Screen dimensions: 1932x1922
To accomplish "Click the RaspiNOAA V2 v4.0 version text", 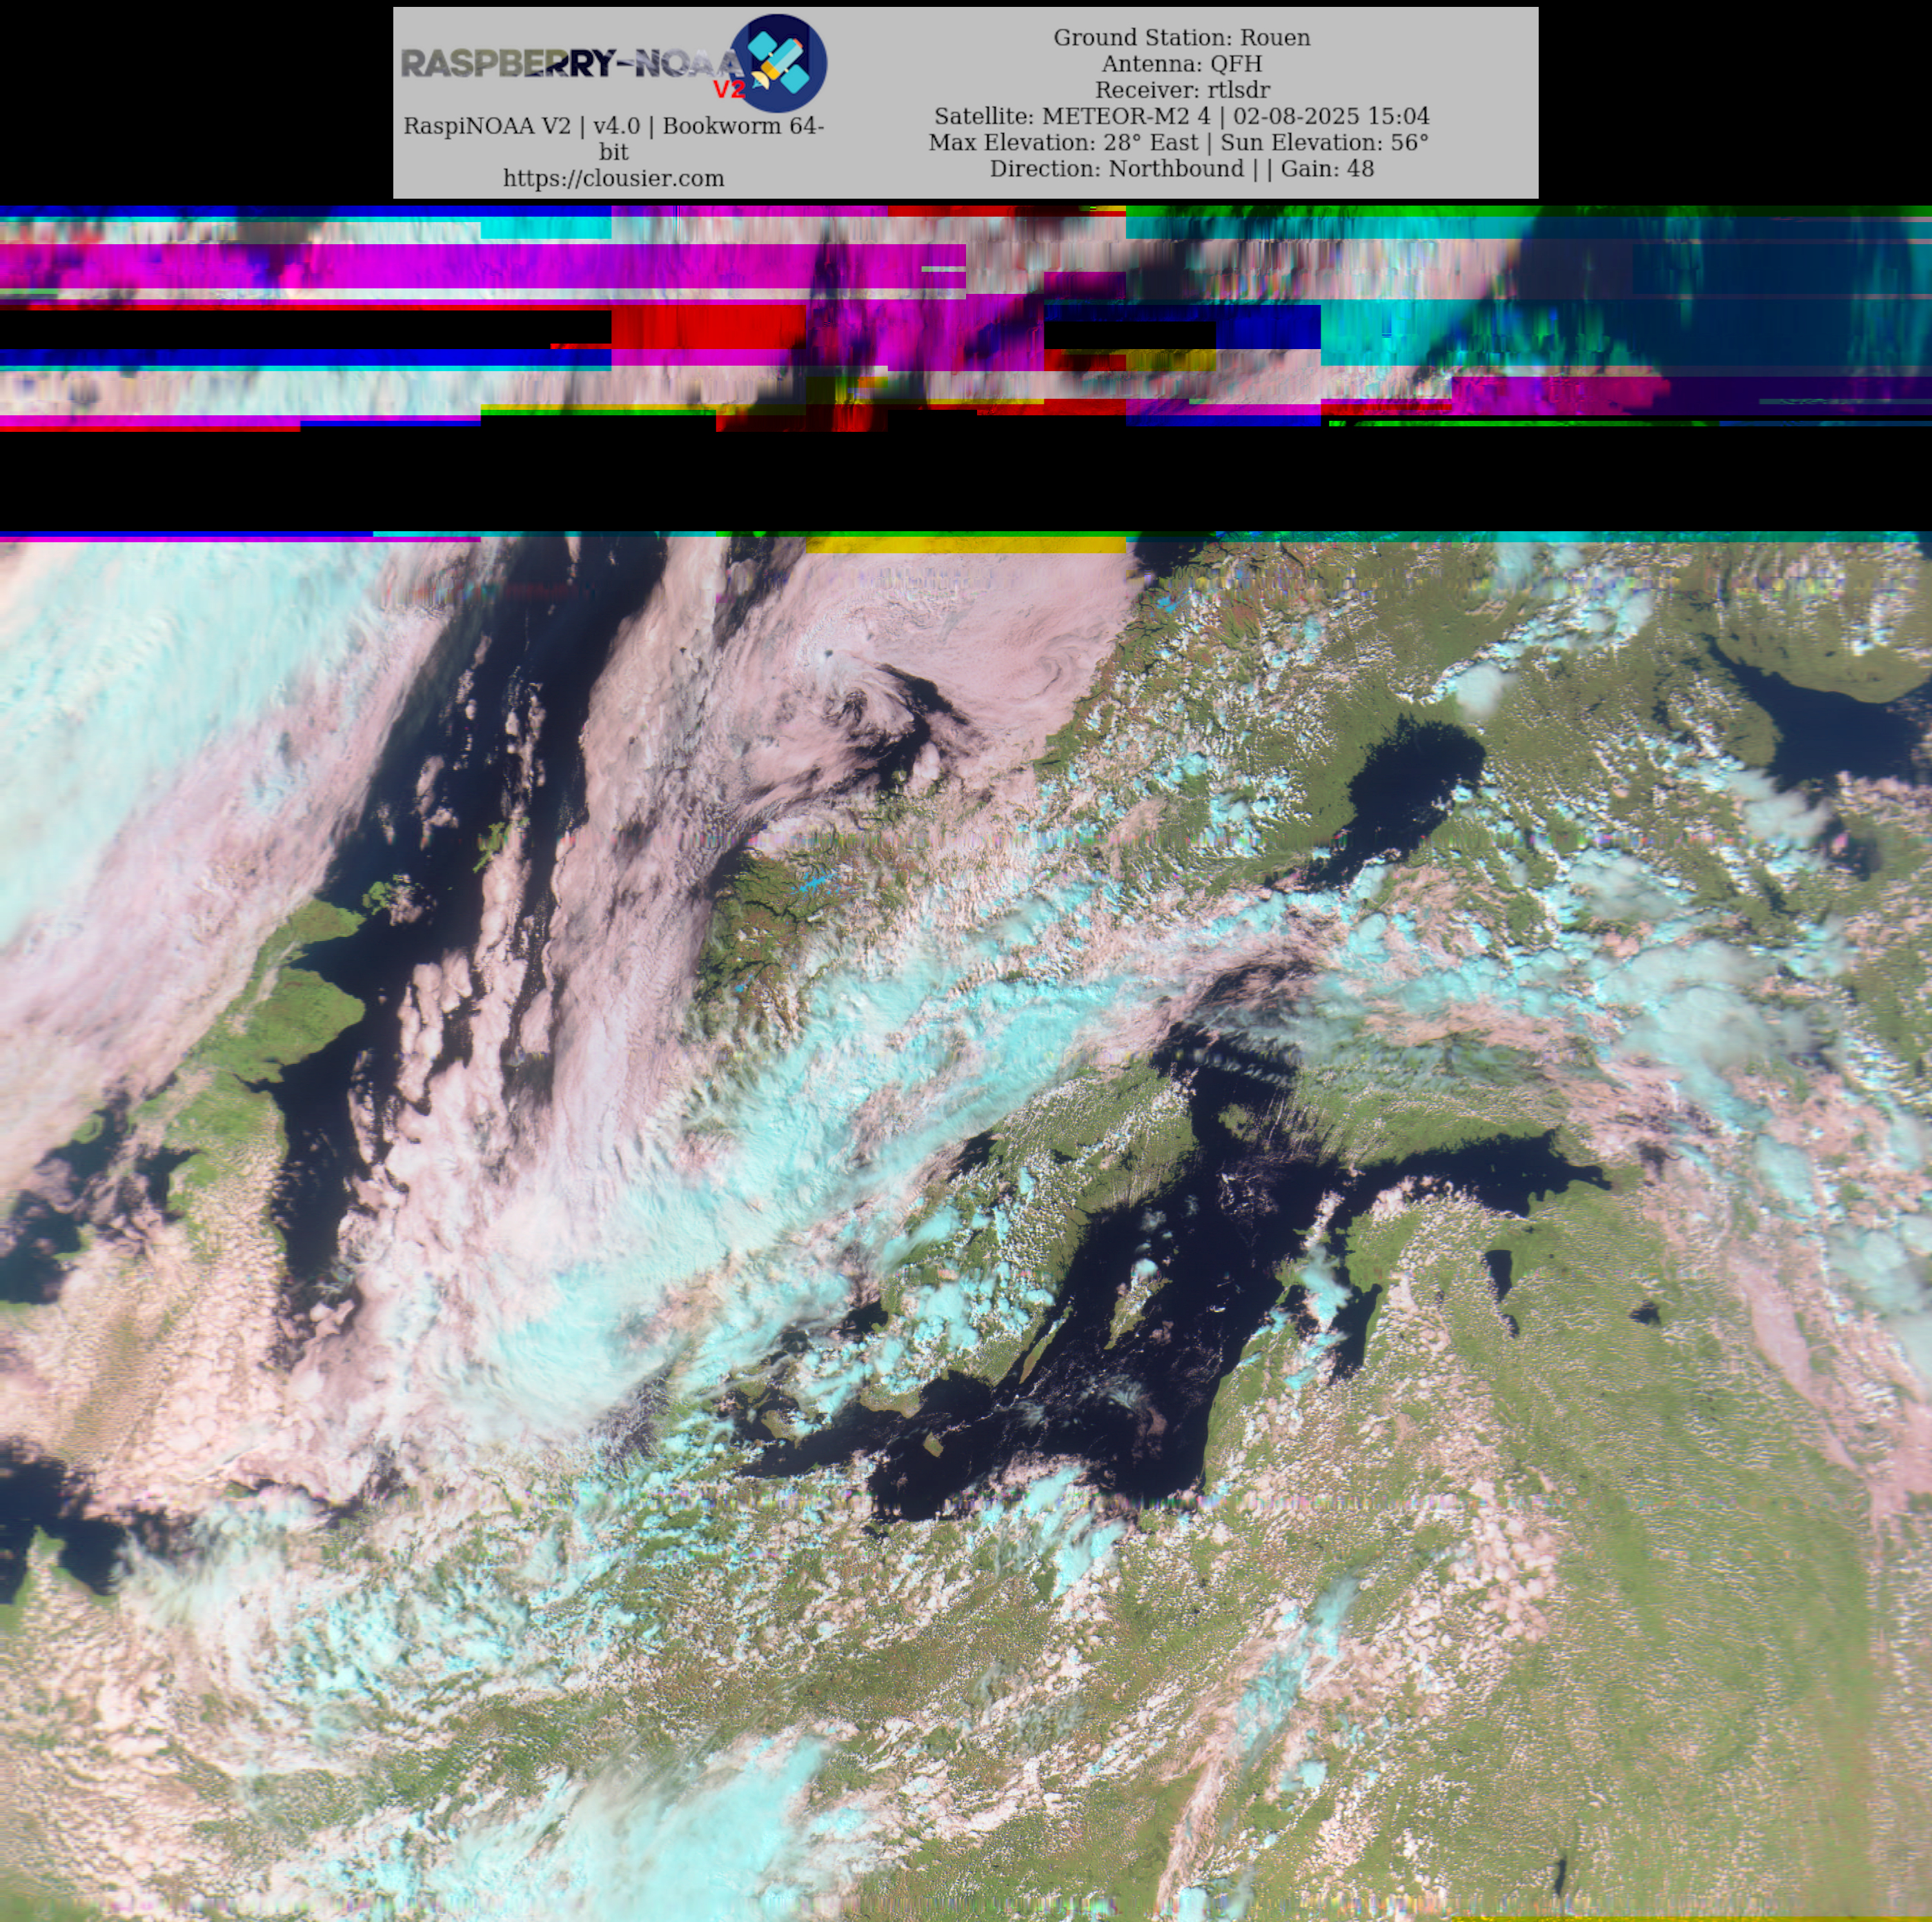I will pos(613,126).
